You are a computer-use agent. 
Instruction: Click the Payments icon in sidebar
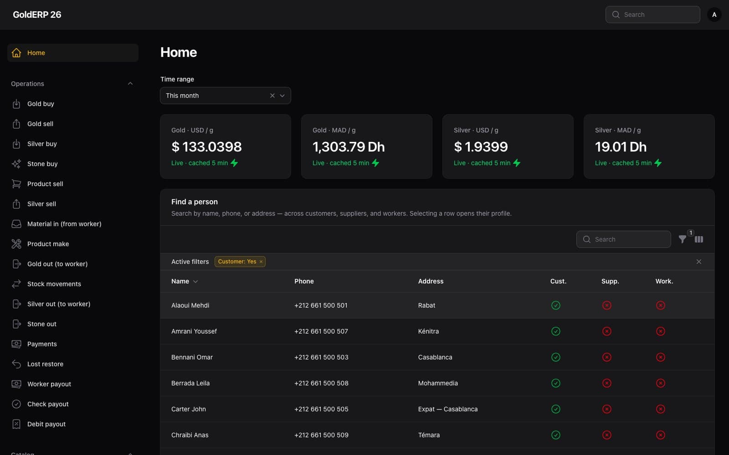[x=16, y=344]
